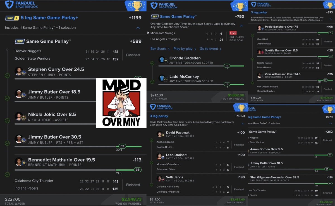The width and height of the screenshot is (335, 206).
Task: Click the green check next to Oronde Gadsden
Action: (x=152, y=63)
